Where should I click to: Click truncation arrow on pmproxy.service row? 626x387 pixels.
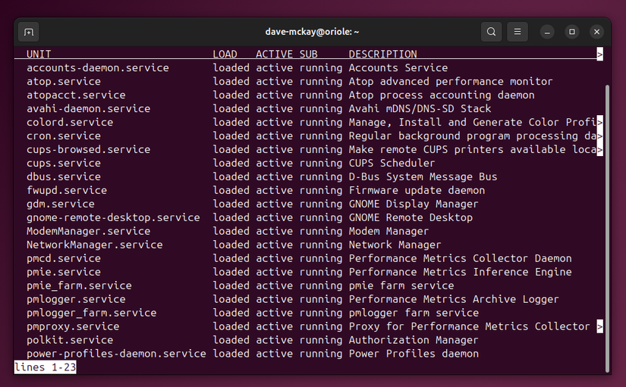click(600, 326)
